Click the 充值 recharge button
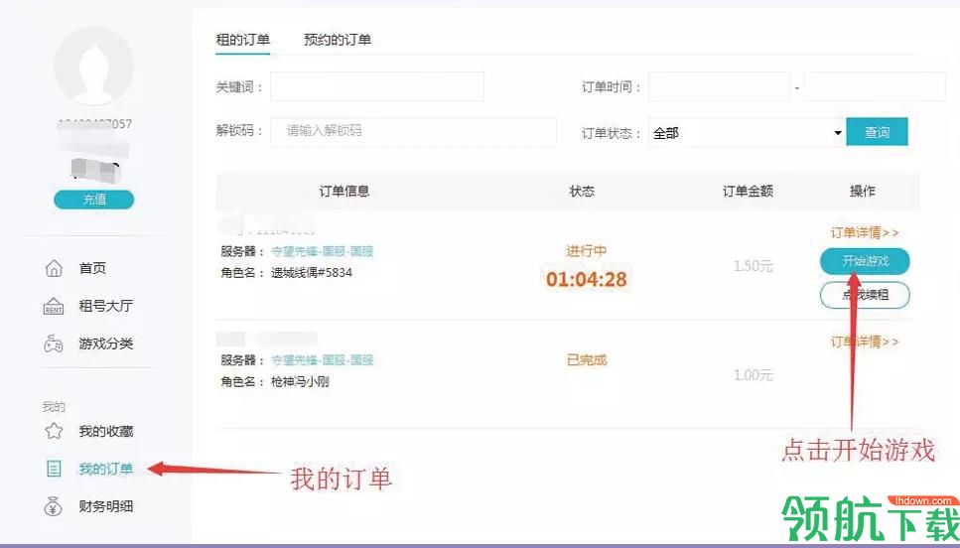This screenshot has height=548, width=960. click(93, 200)
